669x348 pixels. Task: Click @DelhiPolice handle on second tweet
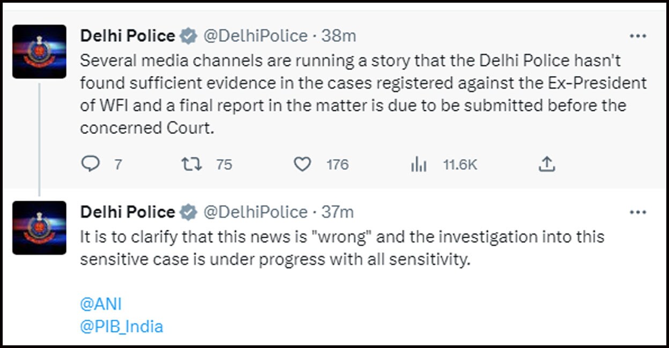pyautogui.click(x=256, y=212)
